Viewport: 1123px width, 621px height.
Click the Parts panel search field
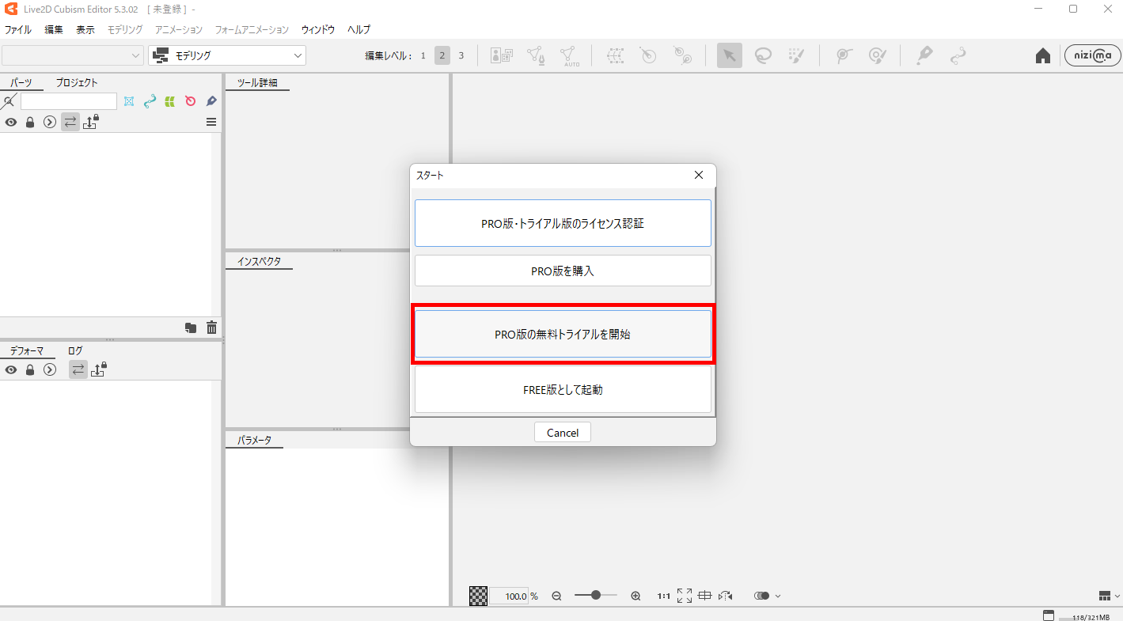point(69,101)
